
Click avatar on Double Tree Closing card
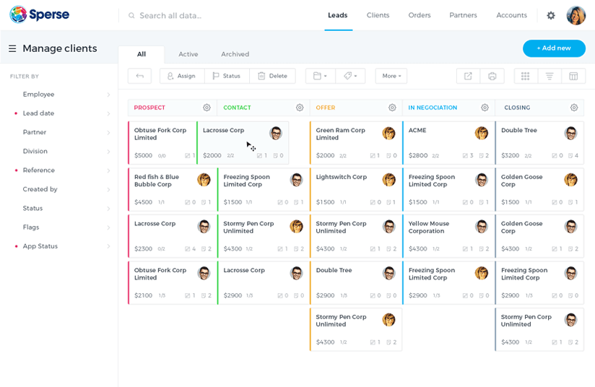coord(570,133)
